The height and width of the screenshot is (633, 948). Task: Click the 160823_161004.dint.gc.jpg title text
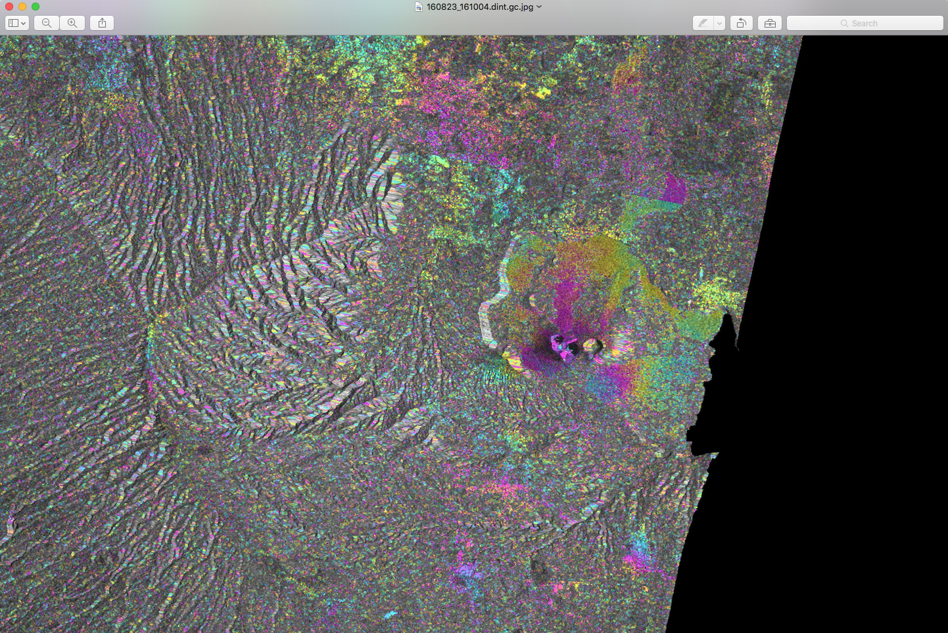coord(479,7)
